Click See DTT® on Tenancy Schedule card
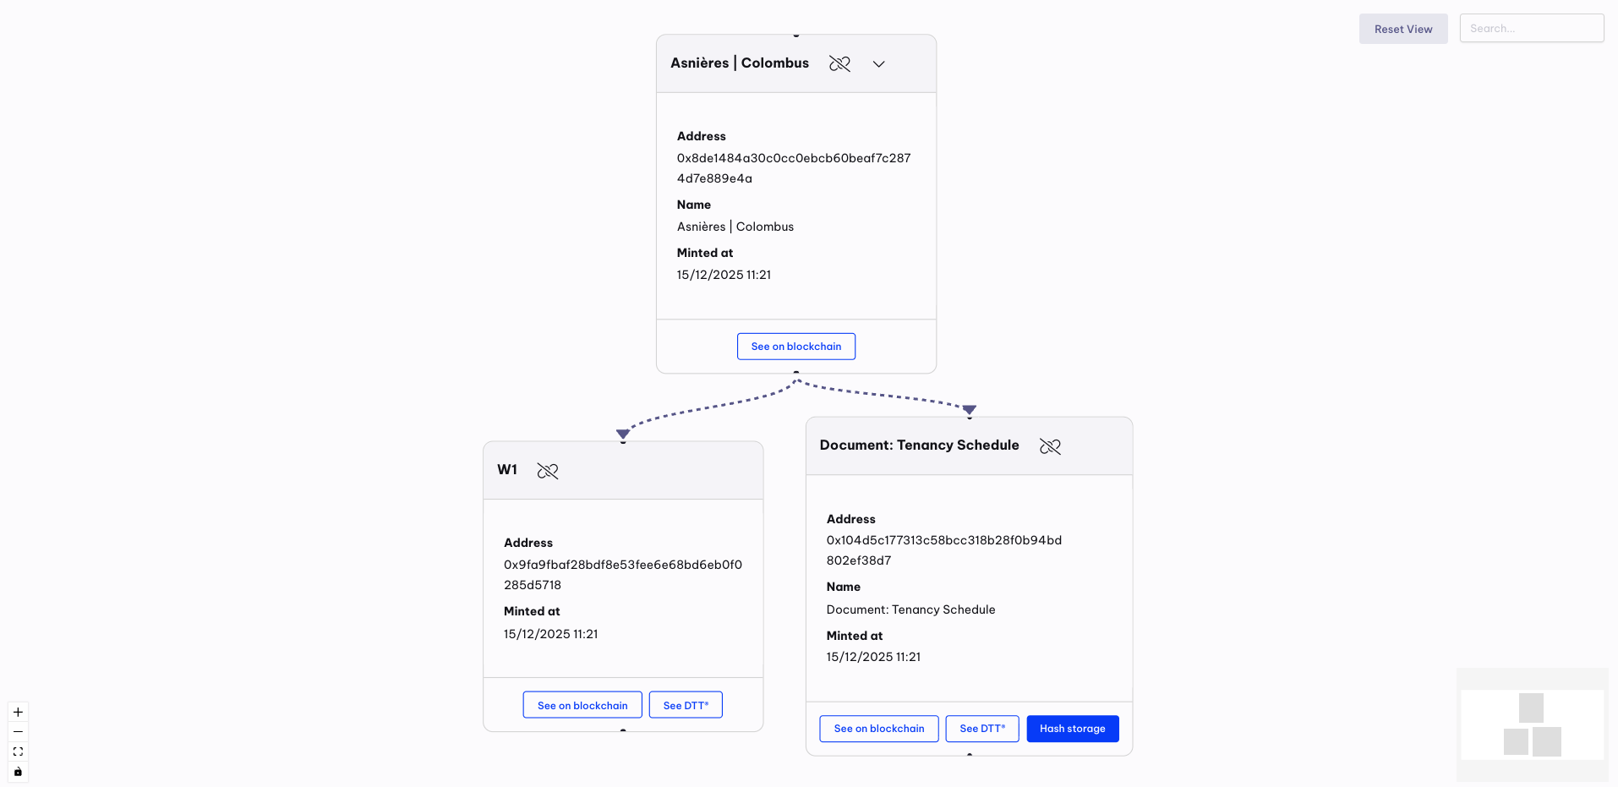The image size is (1618, 787). point(982,729)
